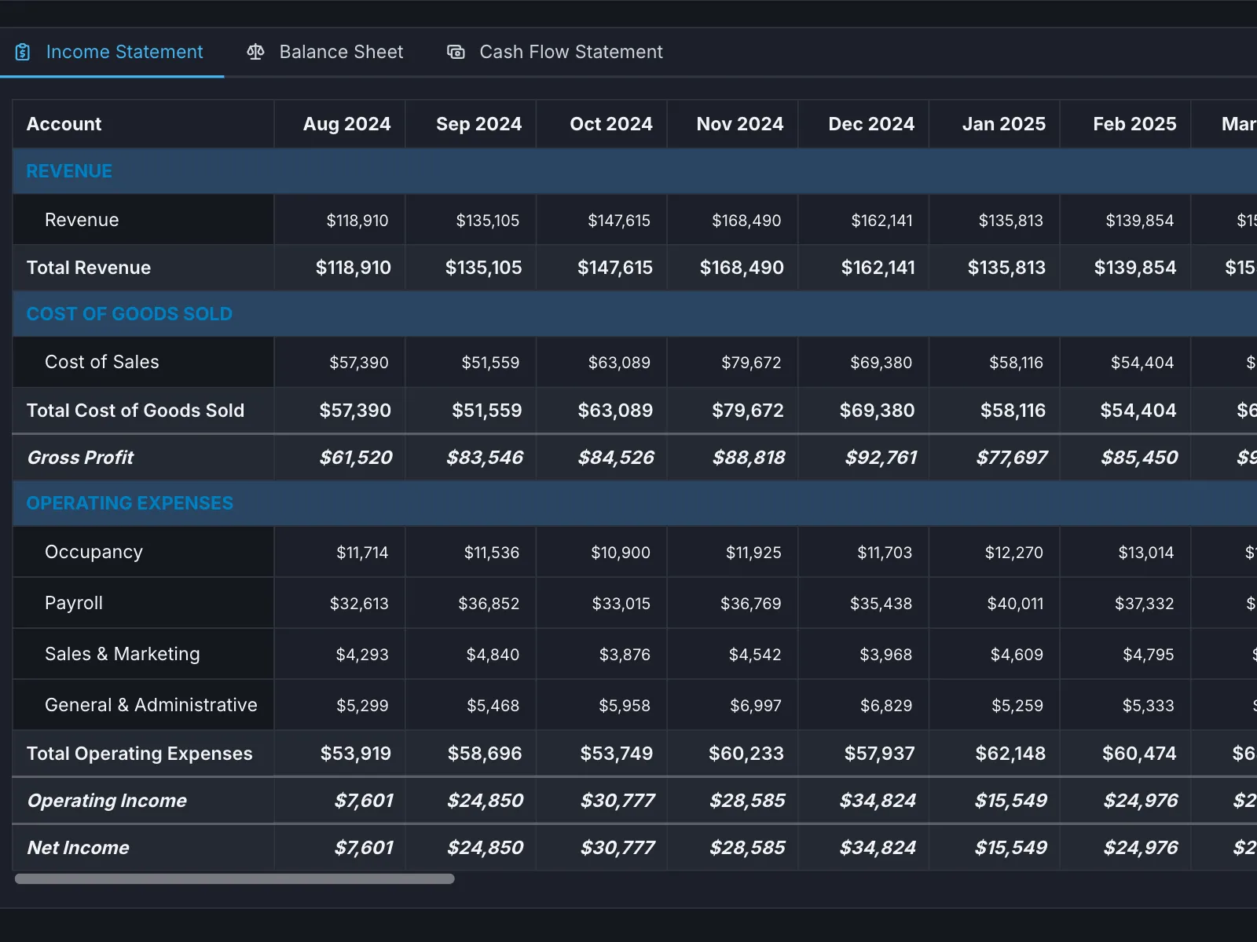Click the Cash Flow Statement money icon
Image resolution: width=1257 pixels, height=942 pixels.
coord(456,52)
